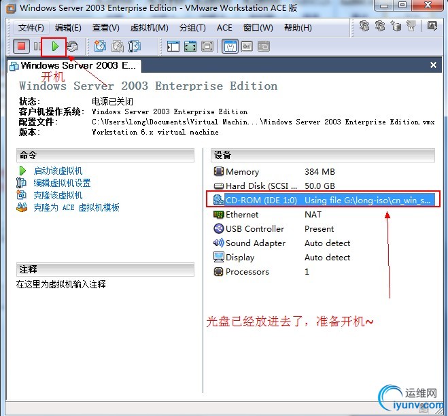Image resolution: width=448 pixels, height=416 pixels.
Task: Click the Sound Adapter speaker icon
Action: (219, 243)
